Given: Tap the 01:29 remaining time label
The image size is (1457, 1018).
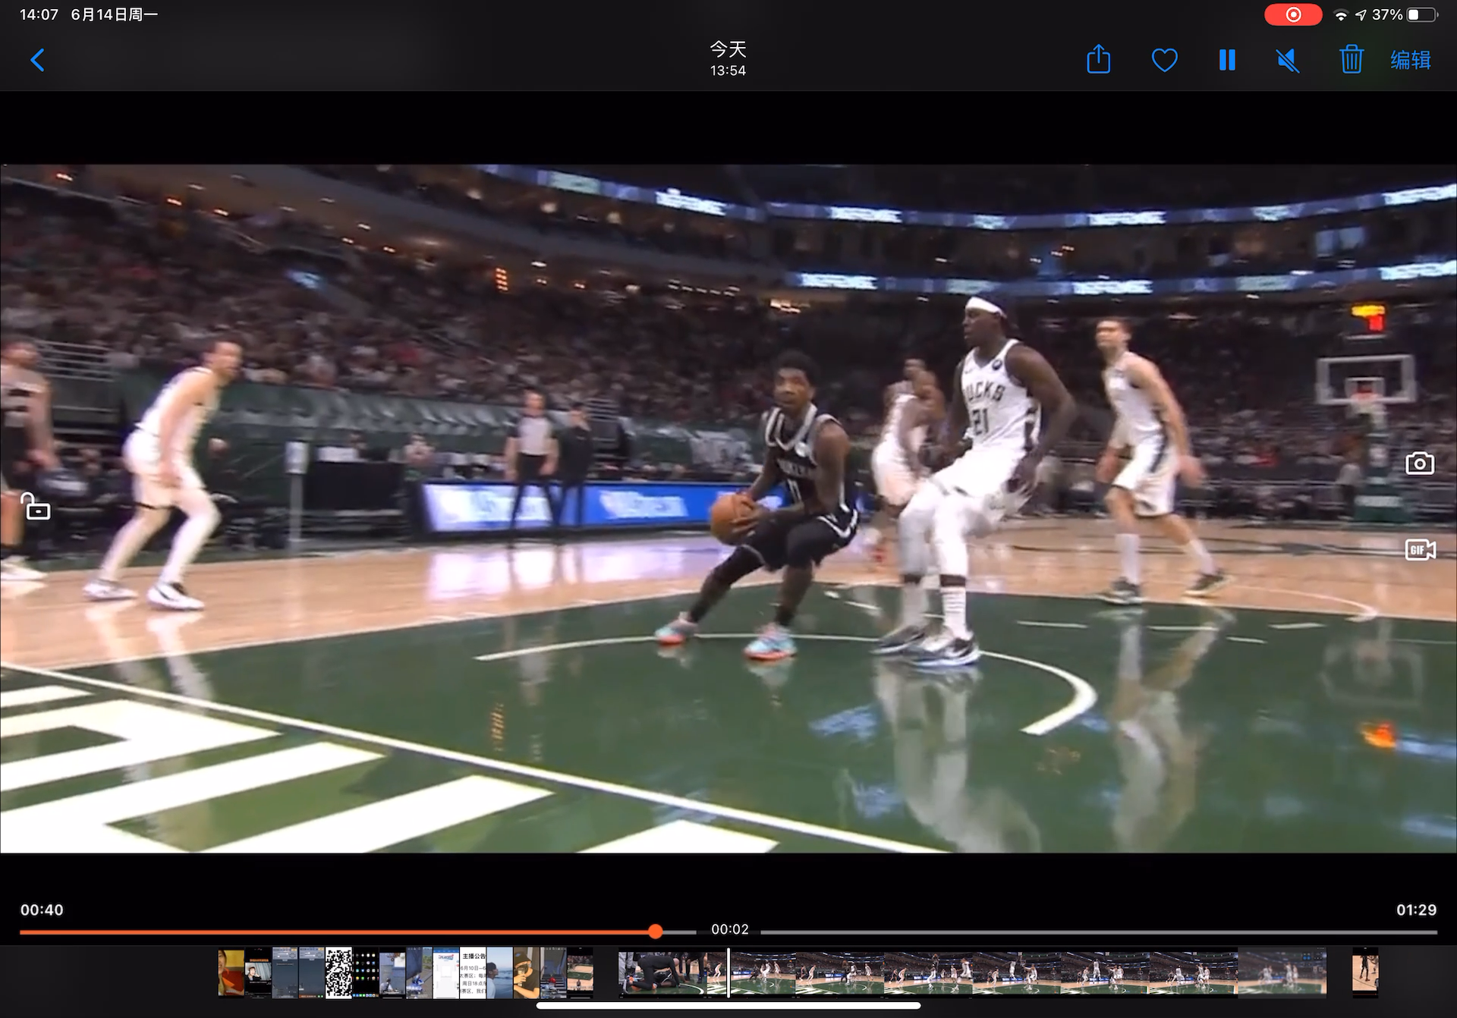Looking at the screenshot, I should point(1416,910).
